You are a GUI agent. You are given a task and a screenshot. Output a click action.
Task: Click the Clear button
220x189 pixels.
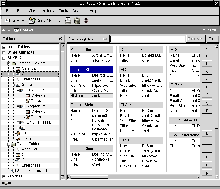(x=213, y=39)
